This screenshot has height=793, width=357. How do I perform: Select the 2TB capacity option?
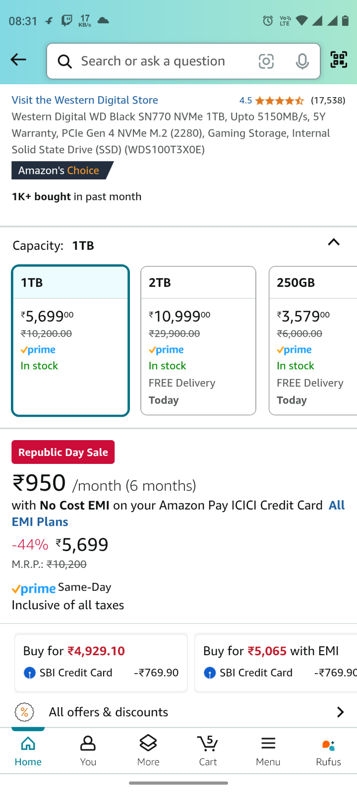click(198, 340)
